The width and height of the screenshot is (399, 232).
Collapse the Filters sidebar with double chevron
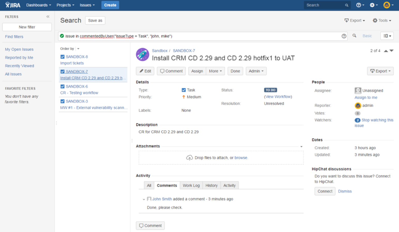click(48, 16)
